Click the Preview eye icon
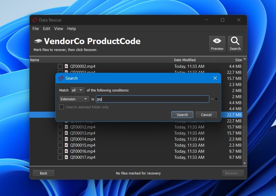Viewport: 276px width, 196px height. point(217,41)
